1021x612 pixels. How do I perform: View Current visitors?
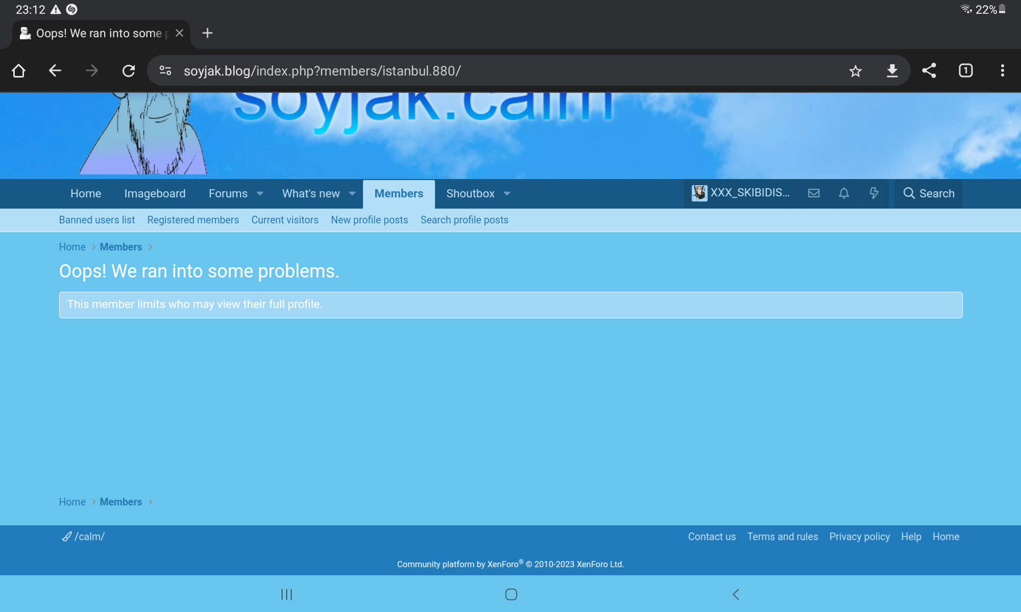pyautogui.click(x=285, y=220)
